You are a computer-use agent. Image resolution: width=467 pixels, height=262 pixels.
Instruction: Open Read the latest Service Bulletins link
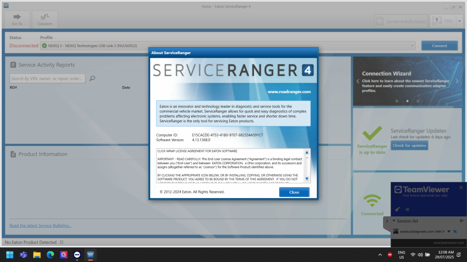coord(40,225)
